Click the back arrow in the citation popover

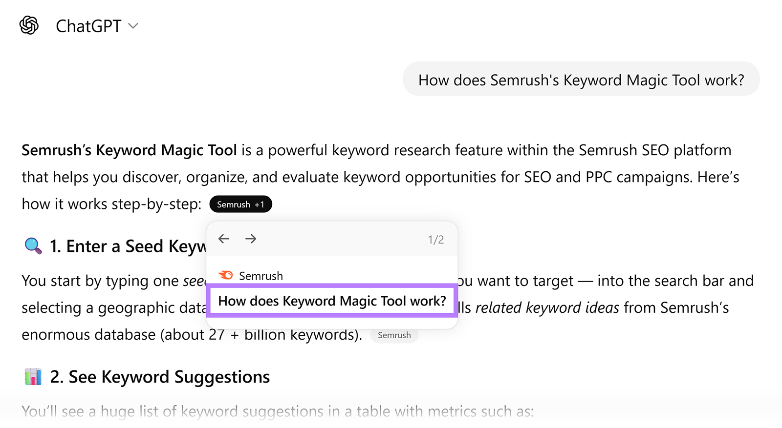(x=223, y=239)
